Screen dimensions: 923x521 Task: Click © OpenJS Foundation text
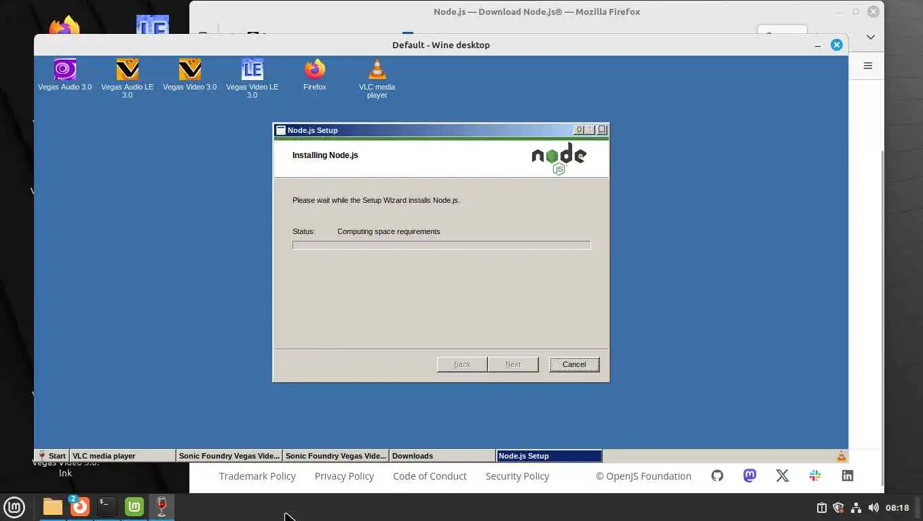coord(643,476)
